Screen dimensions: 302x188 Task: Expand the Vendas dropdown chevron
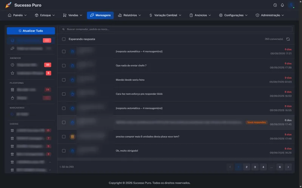pyautogui.click(x=81, y=15)
